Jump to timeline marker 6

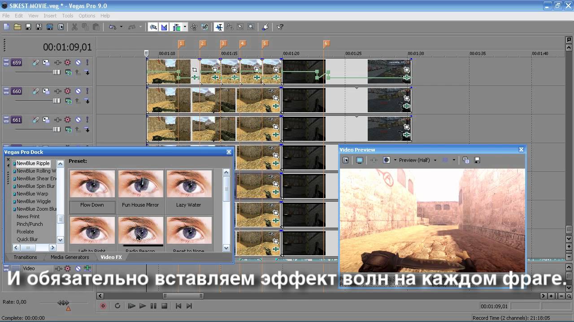click(326, 44)
